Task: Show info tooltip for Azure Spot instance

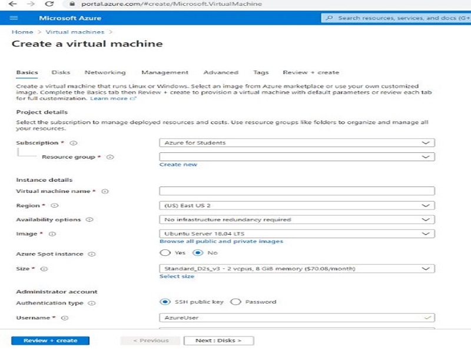Action: click(x=92, y=254)
